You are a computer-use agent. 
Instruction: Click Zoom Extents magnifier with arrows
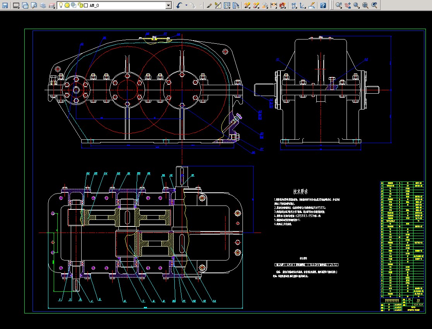pyautogui.click(x=365, y=5)
